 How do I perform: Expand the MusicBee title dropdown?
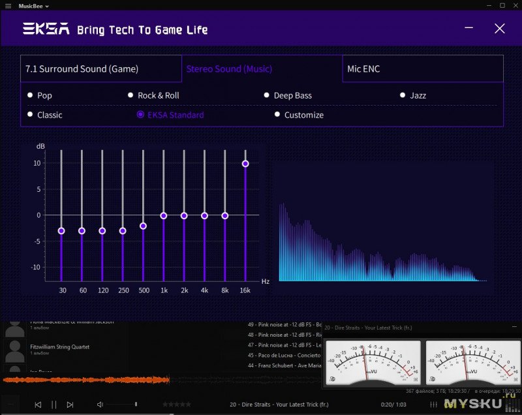pyautogui.click(x=34, y=6)
